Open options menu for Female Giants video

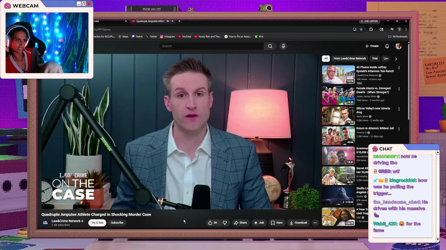point(399,89)
